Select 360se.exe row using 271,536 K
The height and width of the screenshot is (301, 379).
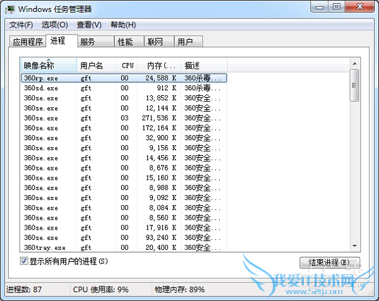click(x=124, y=118)
